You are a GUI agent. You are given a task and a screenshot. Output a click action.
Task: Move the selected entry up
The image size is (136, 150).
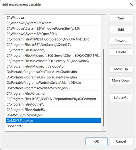[x=121, y=69]
